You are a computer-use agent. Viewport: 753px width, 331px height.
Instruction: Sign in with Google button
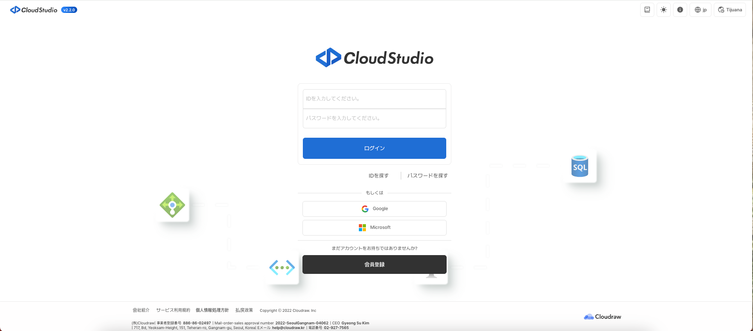tap(374, 209)
